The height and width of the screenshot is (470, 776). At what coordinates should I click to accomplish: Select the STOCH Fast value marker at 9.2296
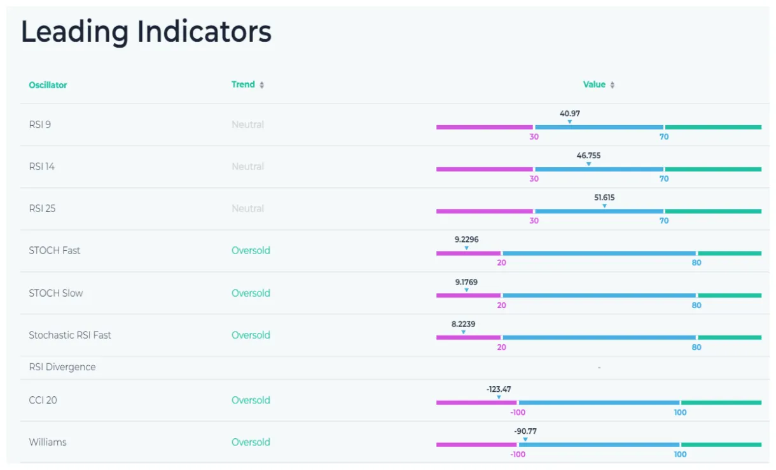(467, 246)
